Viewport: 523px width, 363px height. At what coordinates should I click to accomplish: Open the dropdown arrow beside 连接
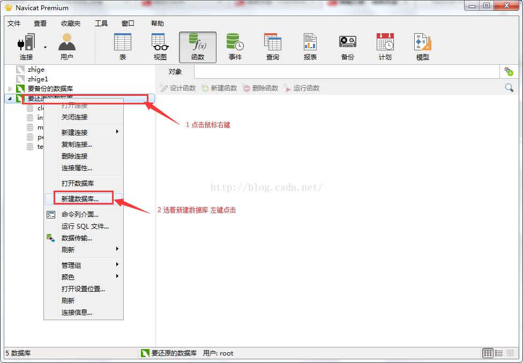click(45, 47)
